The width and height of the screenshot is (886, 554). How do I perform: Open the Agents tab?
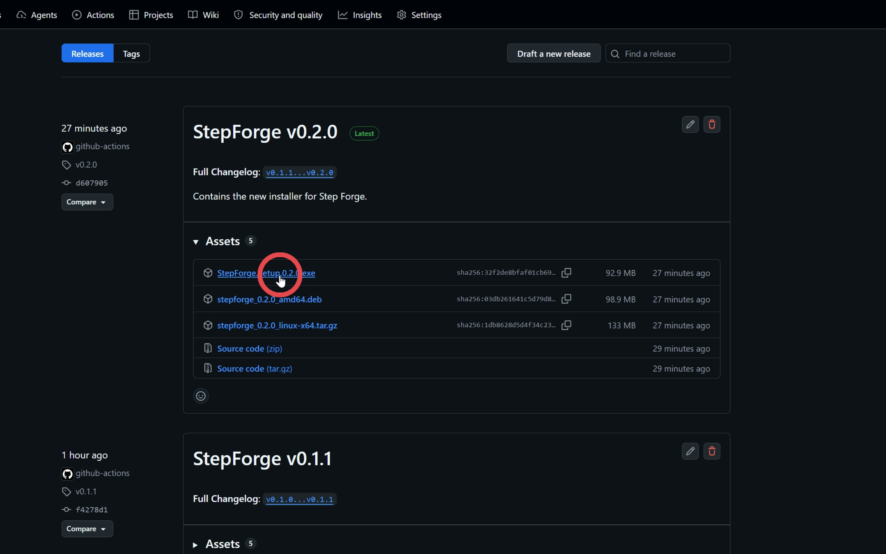click(x=37, y=15)
